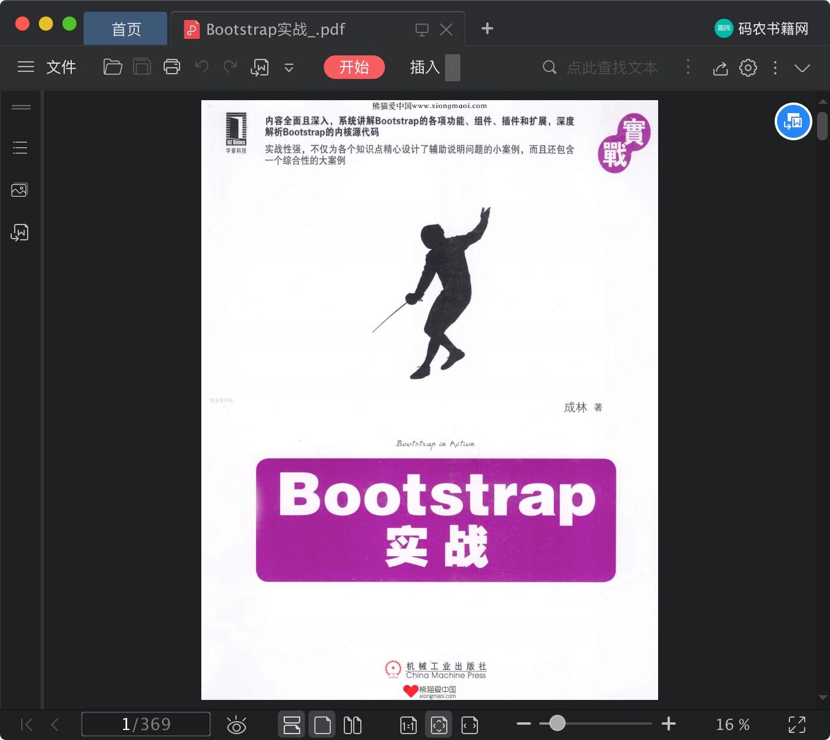Collapse the ribbon with chevron down
This screenshot has width=830, height=740.
coord(802,68)
